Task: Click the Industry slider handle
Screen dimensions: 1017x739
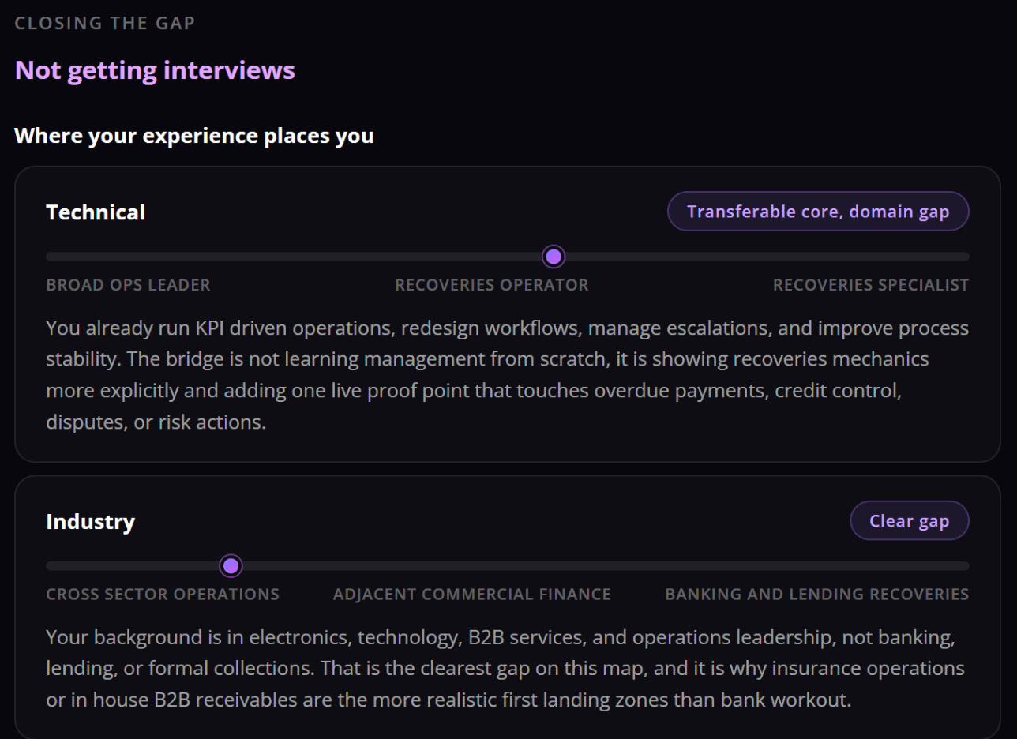Action: point(231,566)
